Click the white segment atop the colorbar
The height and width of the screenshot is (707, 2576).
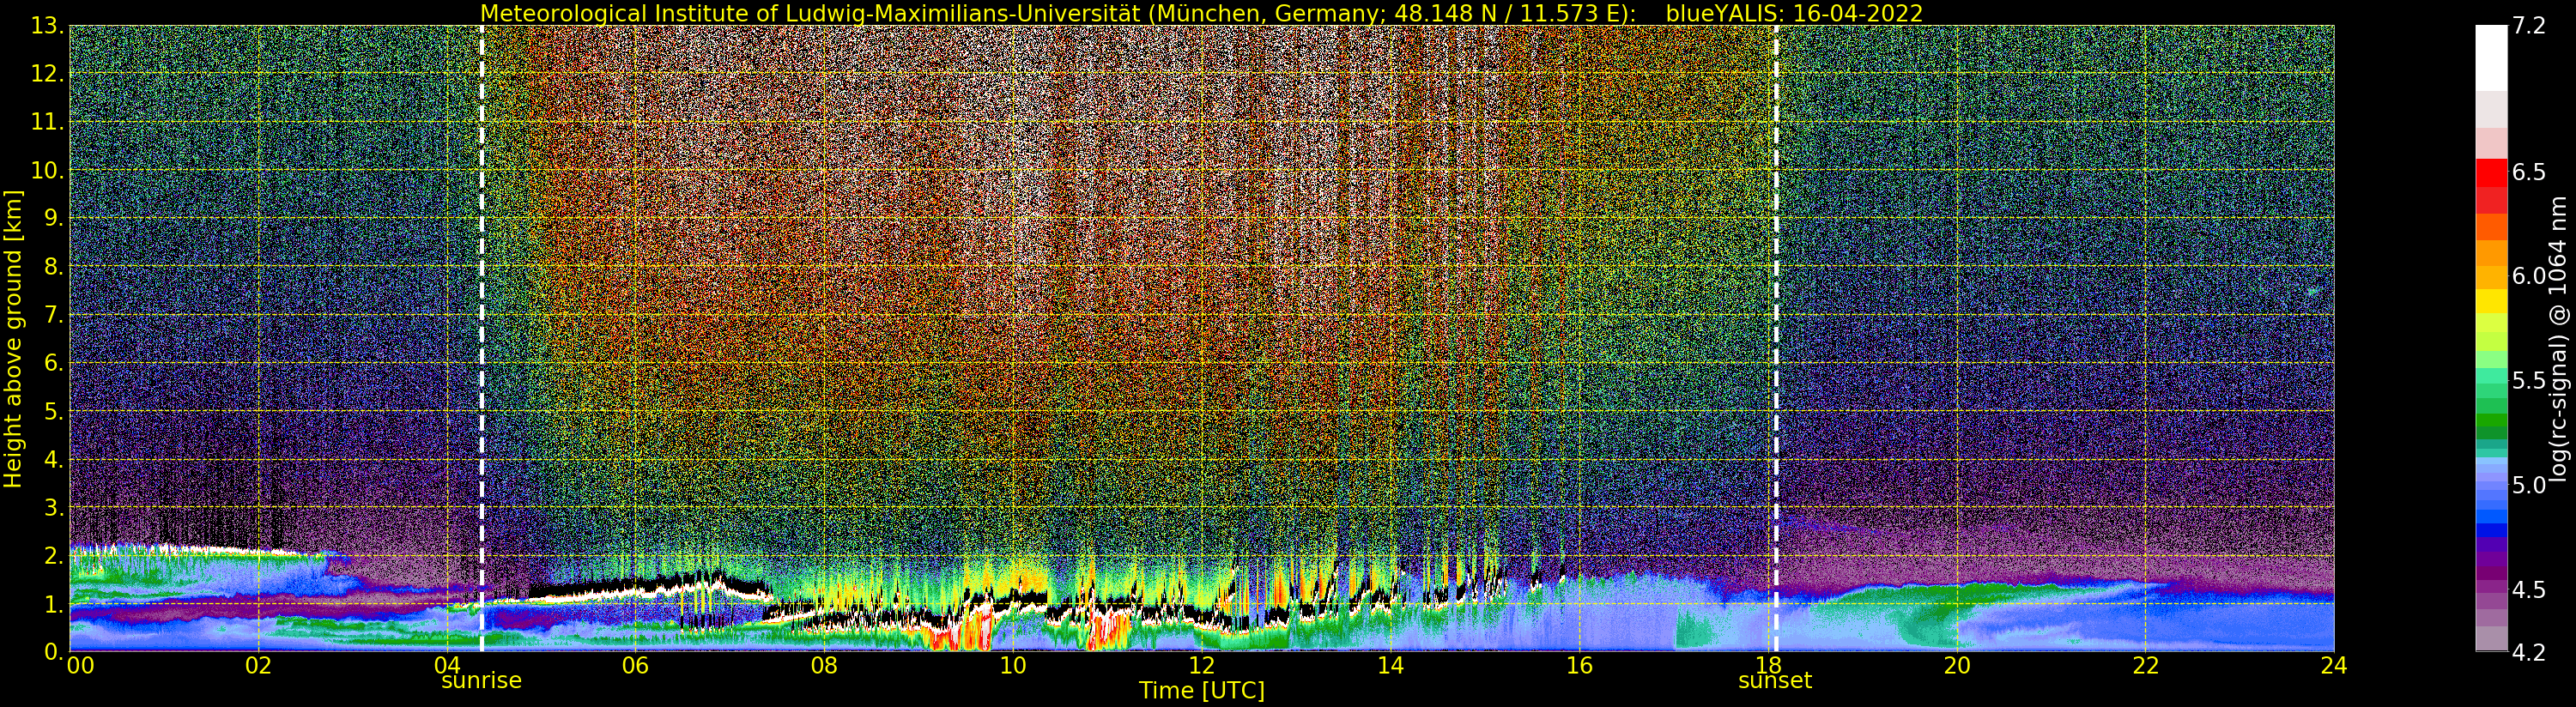click(2491, 58)
